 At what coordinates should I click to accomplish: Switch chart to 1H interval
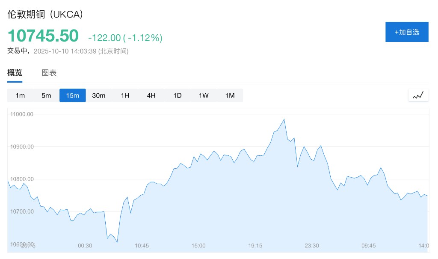(125, 95)
